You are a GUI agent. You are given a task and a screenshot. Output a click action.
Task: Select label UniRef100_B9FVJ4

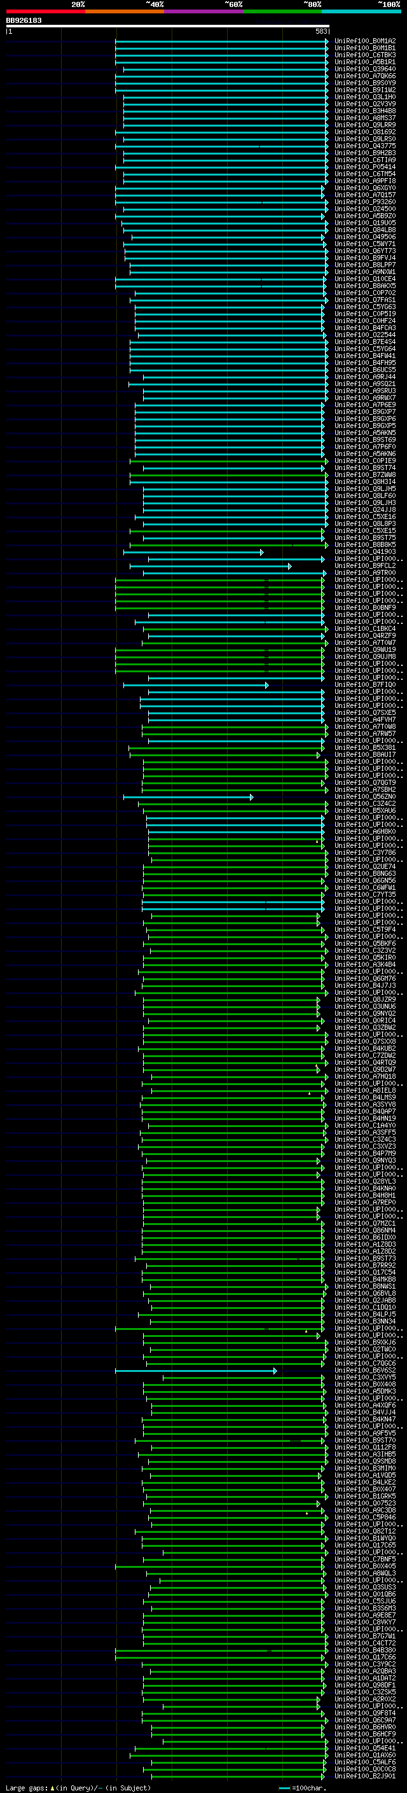(365, 258)
